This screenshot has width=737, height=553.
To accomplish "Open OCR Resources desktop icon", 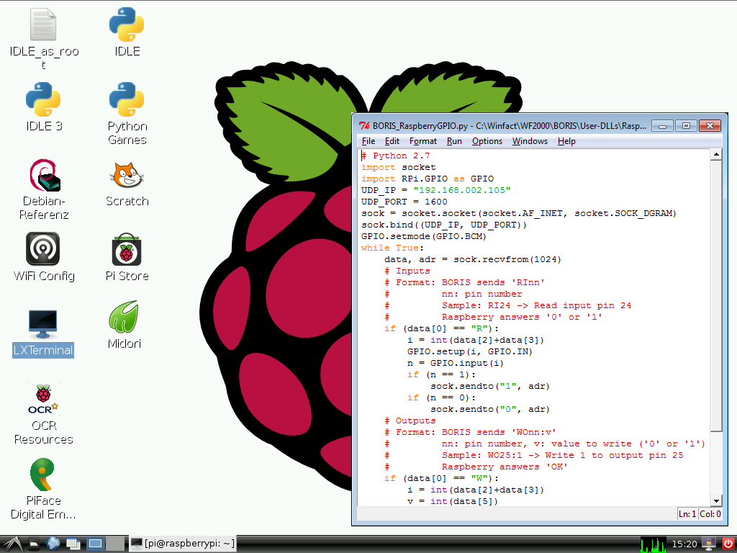I will point(43,400).
